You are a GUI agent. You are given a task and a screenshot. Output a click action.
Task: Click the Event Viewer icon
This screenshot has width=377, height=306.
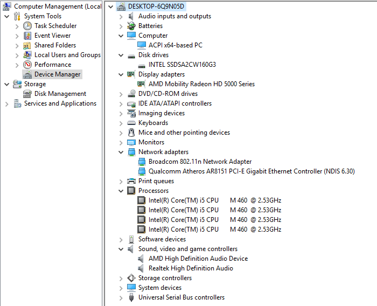click(x=27, y=36)
